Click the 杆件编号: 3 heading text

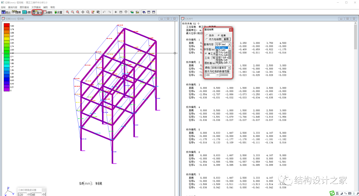[x=193, y=85]
